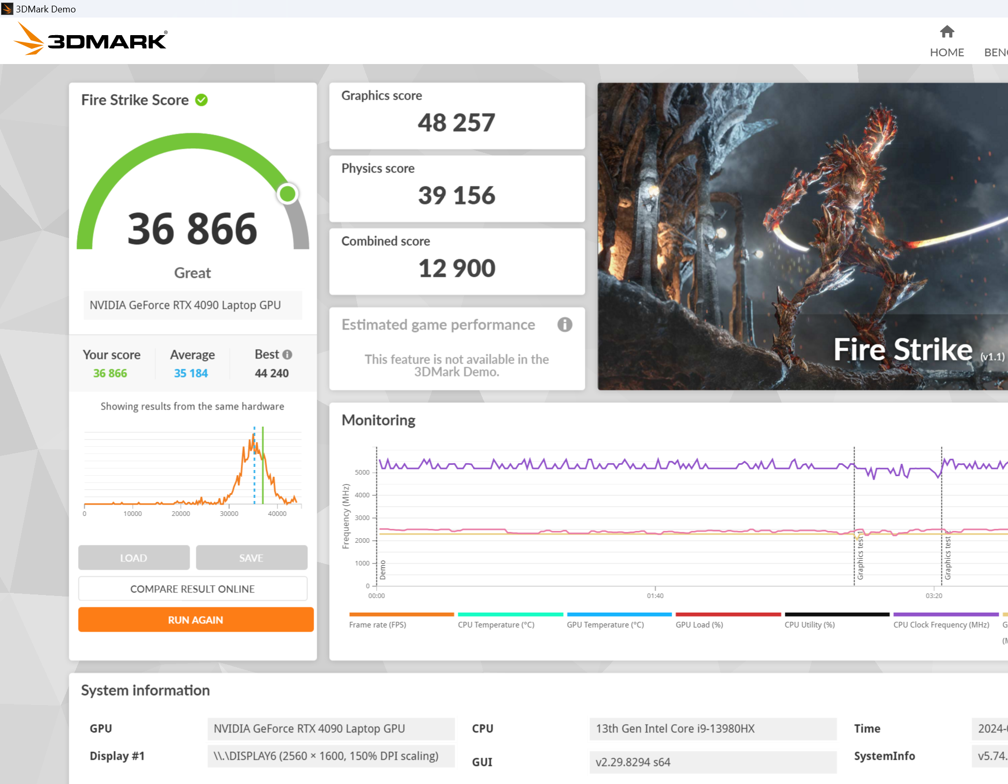Click the 3DMark logo
The width and height of the screenshot is (1008, 784).
click(91, 39)
